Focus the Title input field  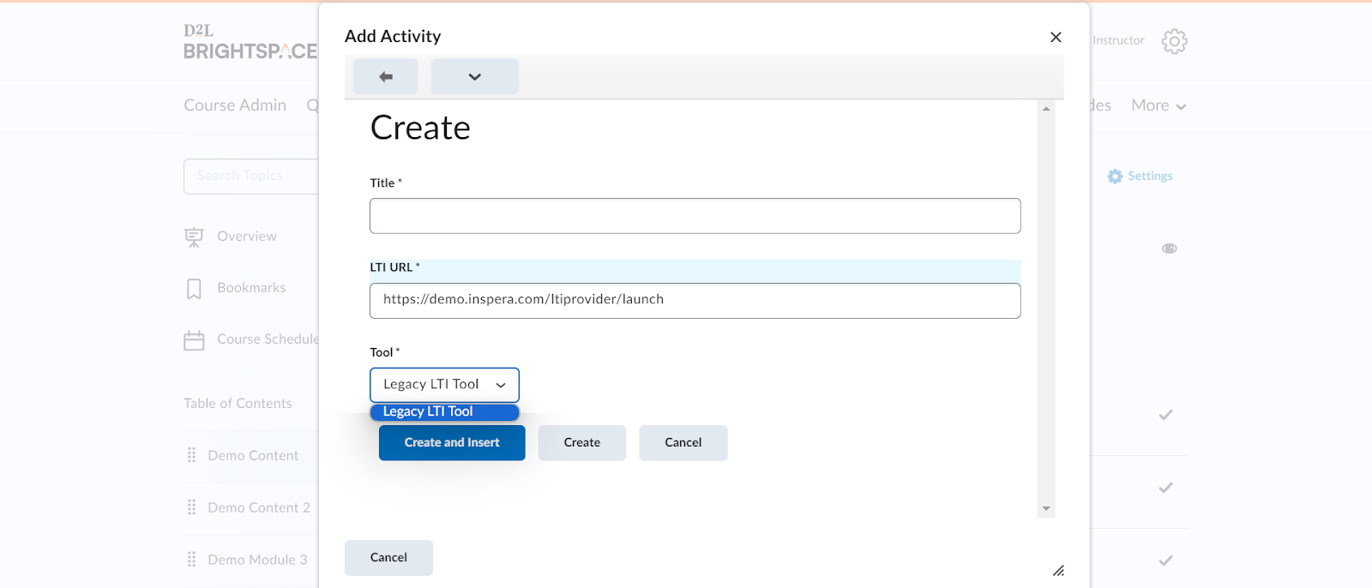click(695, 216)
